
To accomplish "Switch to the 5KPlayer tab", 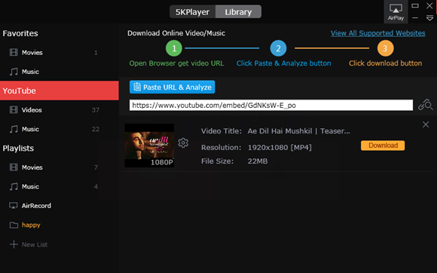I will point(192,12).
